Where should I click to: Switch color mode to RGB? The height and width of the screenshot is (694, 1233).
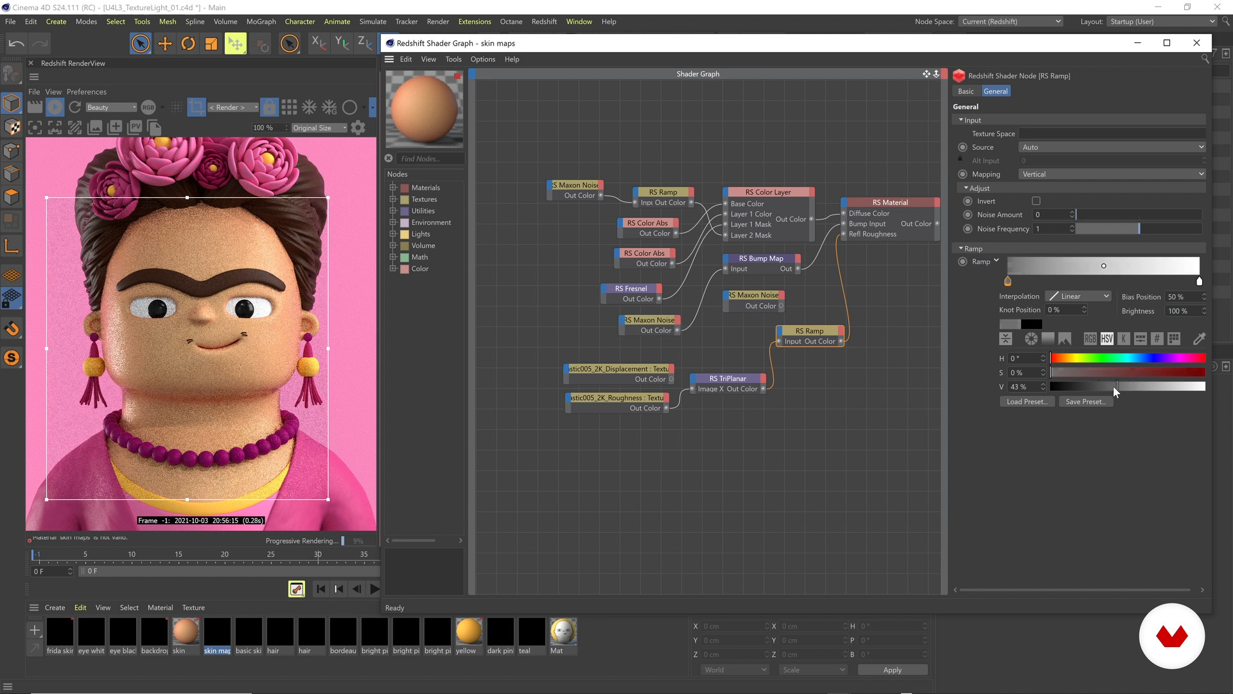[x=1090, y=339]
